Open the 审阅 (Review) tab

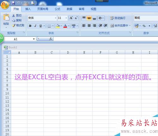click(x=82, y=9)
